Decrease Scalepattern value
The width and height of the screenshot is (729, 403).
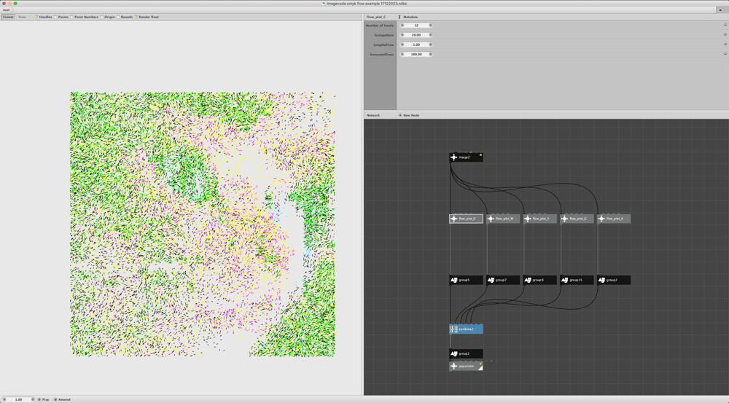coord(402,35)
